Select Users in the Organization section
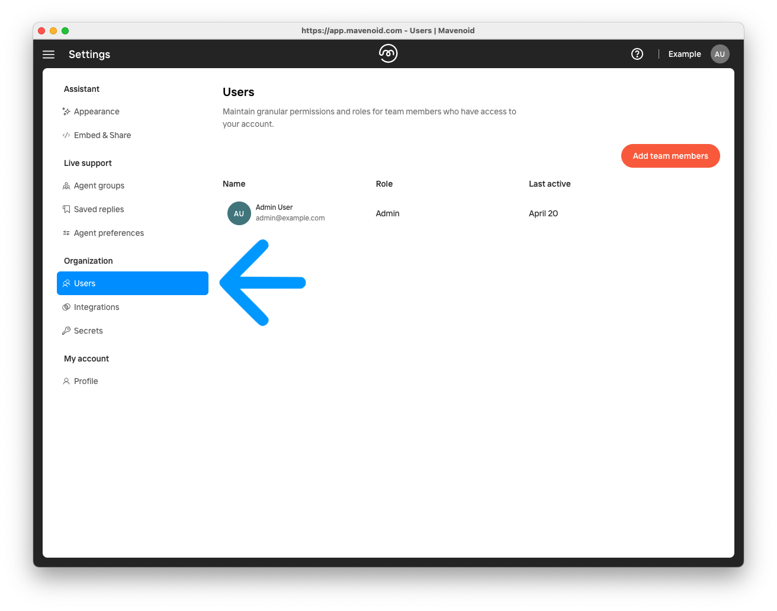 (133, 283)
